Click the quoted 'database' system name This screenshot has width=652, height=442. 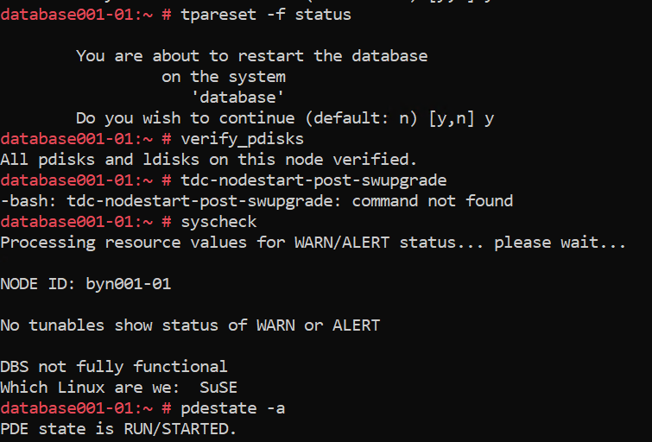[x=237, y=98]
